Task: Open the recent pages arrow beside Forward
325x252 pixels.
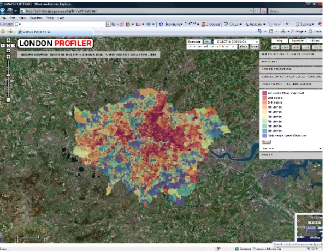Action: pyautogui.click(x=15, y=11)
